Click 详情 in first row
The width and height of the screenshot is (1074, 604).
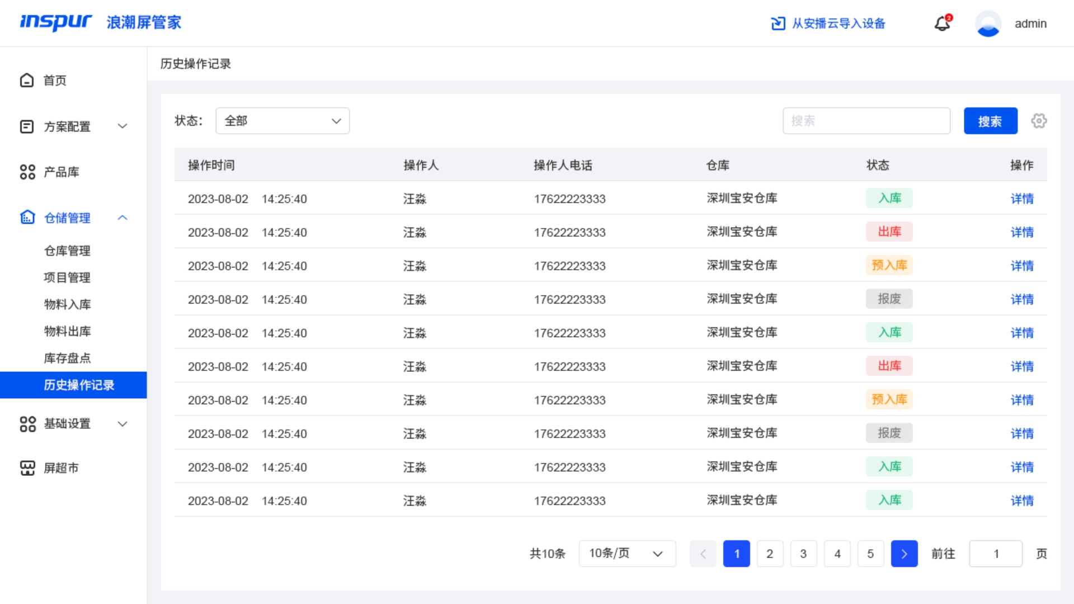tap(1022, 199)
